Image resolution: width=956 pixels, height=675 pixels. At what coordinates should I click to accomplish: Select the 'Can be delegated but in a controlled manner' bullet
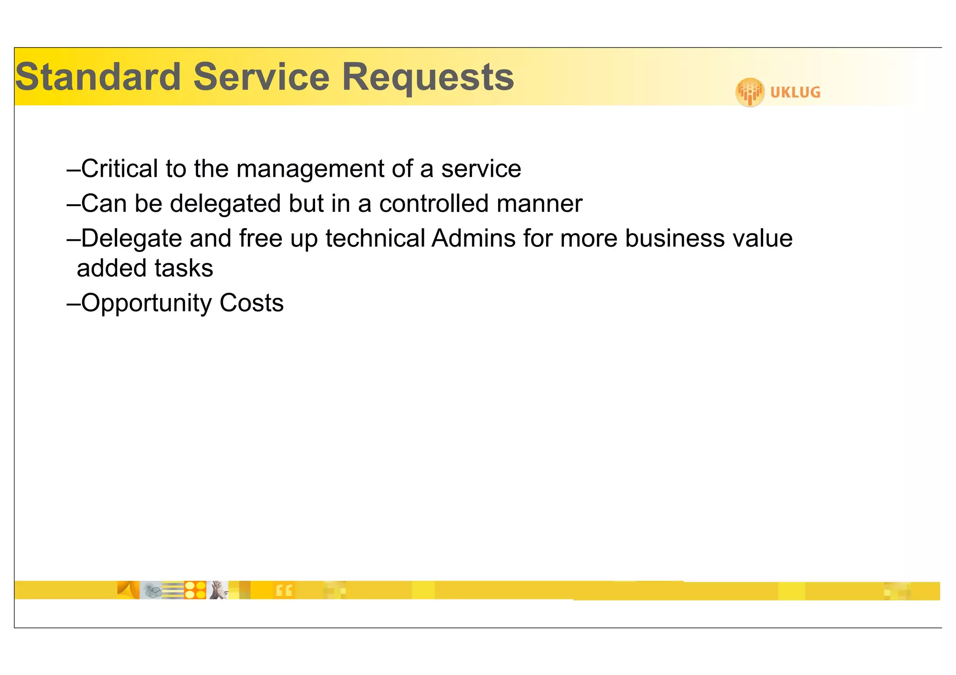325,204
